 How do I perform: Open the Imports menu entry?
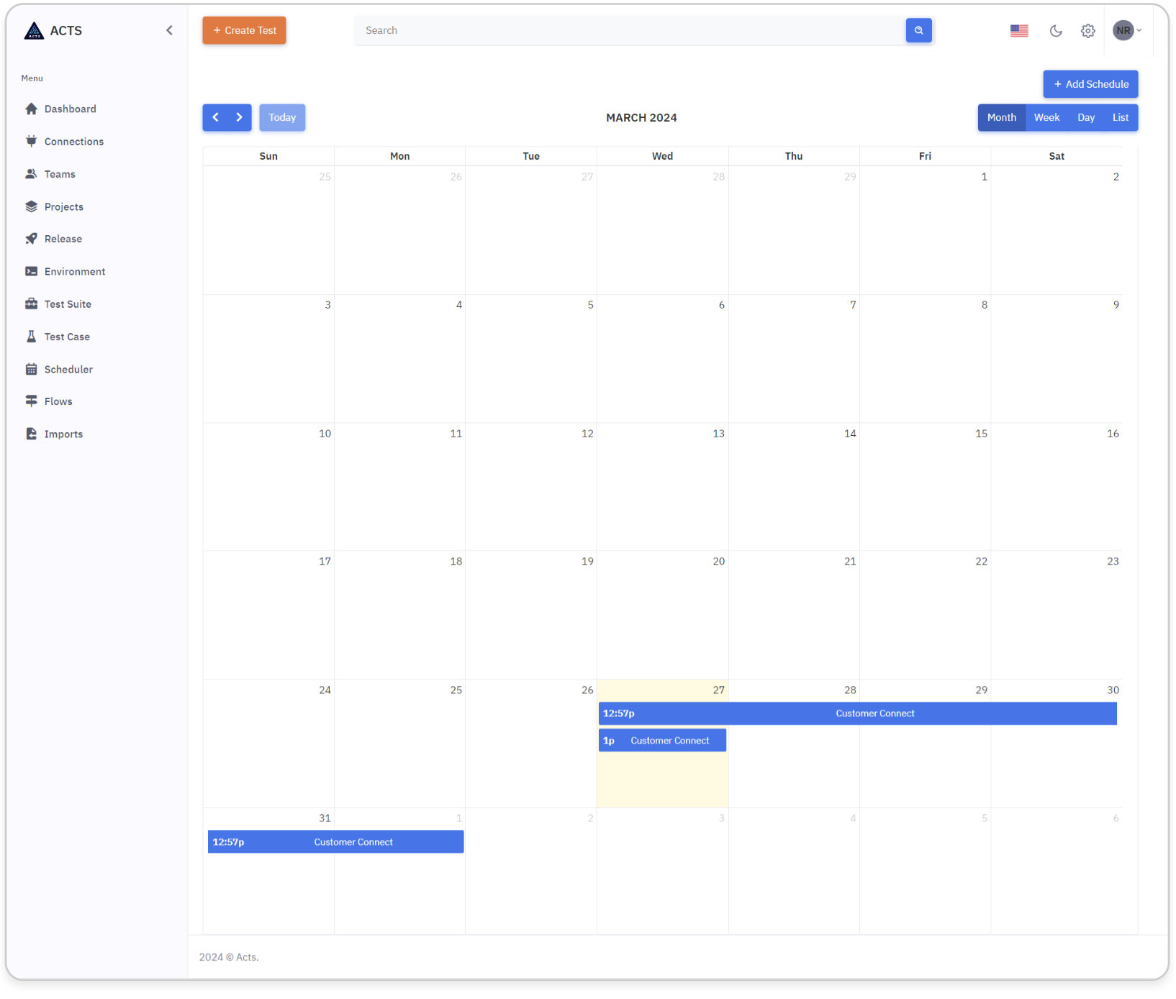pos(63,434)
